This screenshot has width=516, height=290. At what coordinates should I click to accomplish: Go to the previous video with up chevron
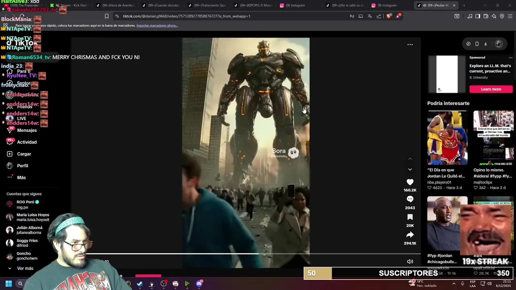coord(410,159)
